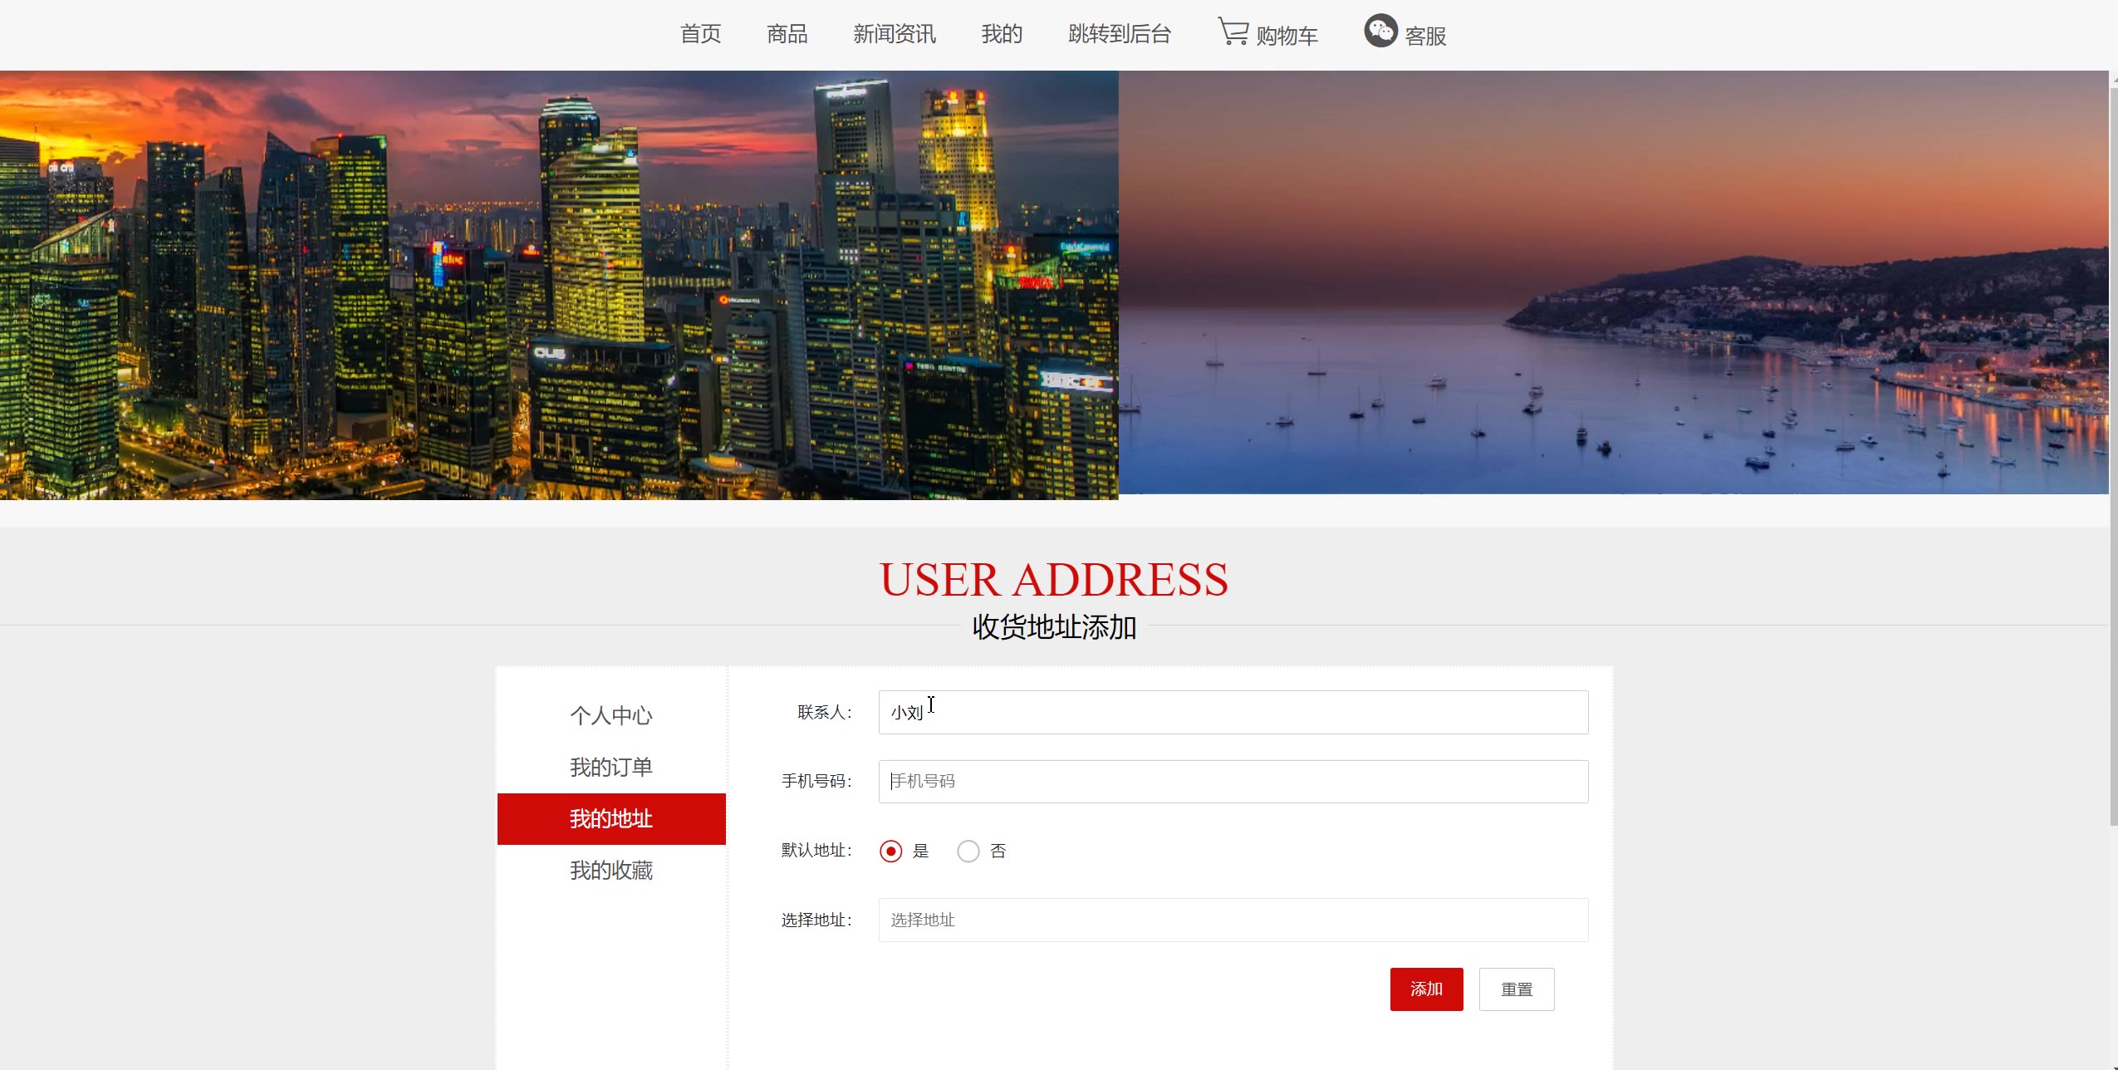
Task: Click the shopping cart icon
Action: point(1233,32)
